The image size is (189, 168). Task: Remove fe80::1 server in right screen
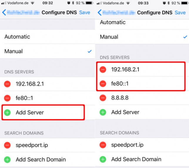pyautogui.click(x=103, y=84)
